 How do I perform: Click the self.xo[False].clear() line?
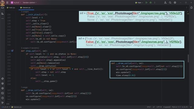click(39, 33)
